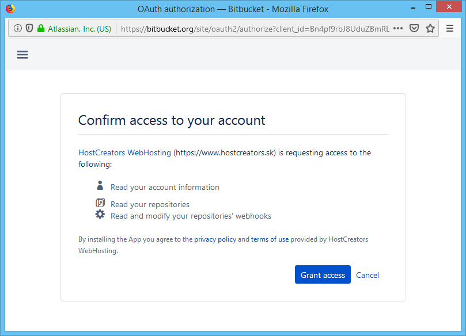Click the repositories permission icon
This screenshot has height=336, width=466.
tap(100, 203)
